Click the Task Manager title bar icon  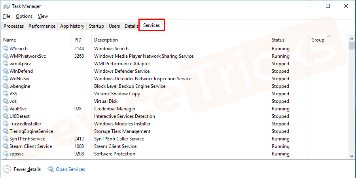7,6
